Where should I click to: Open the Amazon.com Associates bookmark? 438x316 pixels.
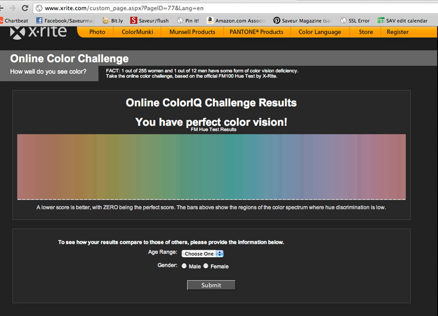236,21
